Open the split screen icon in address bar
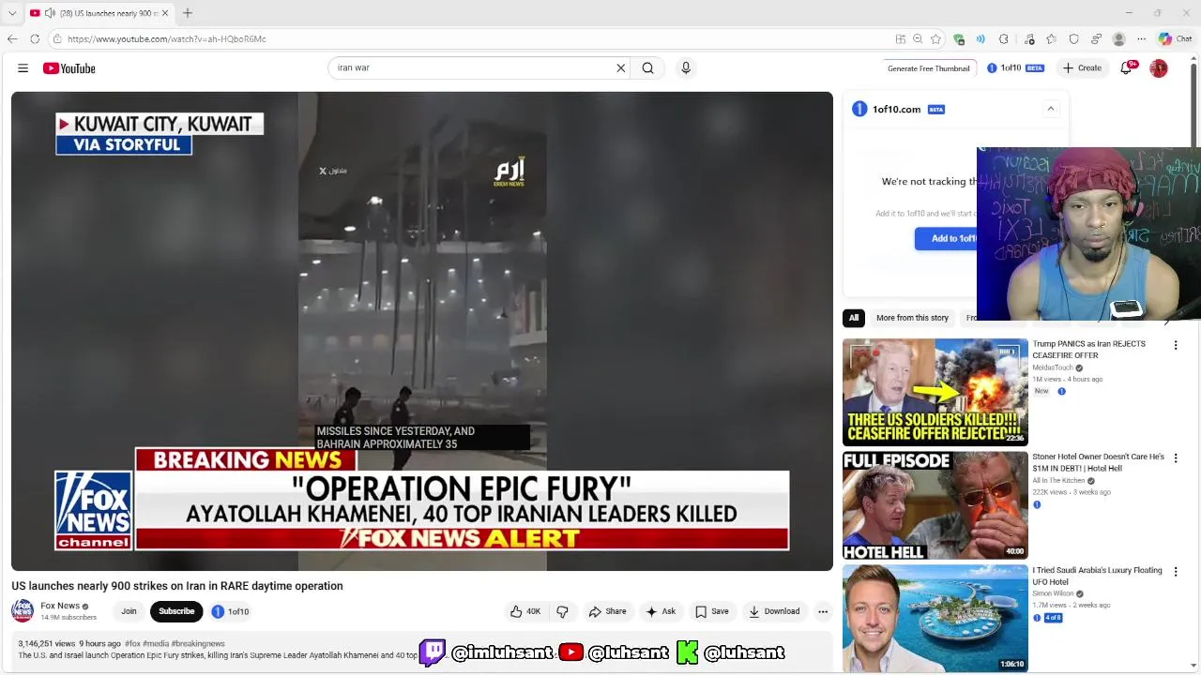This screenshot has height=675, width=1201. [x=901, y=39]
